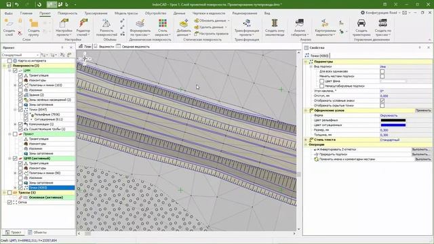Screen dimensions: 434x244
Task: Click Save icon in title bar
Action: coord(9,5)
